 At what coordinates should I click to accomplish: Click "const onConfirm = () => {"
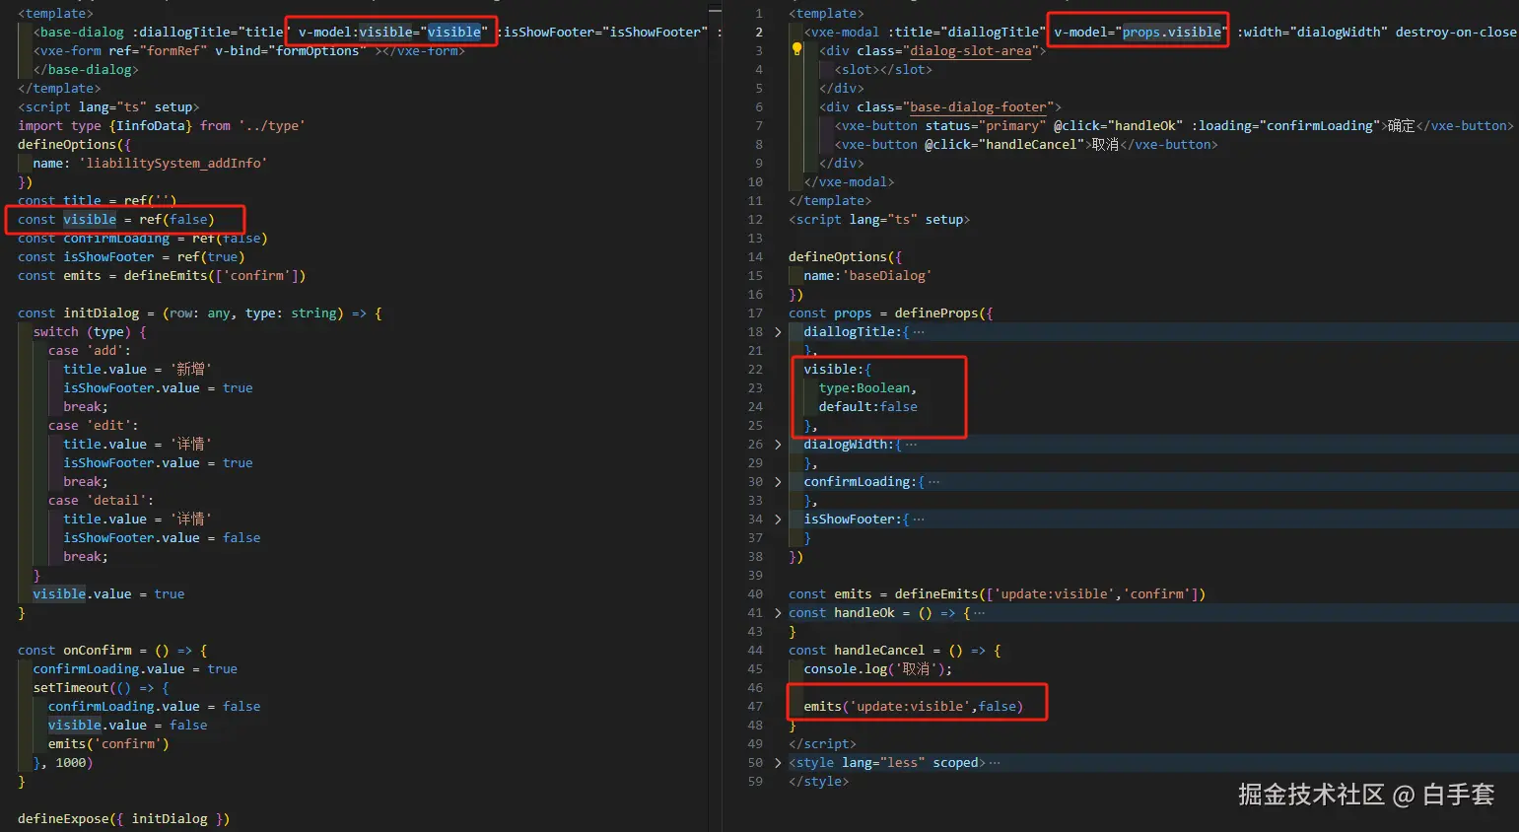112,651
